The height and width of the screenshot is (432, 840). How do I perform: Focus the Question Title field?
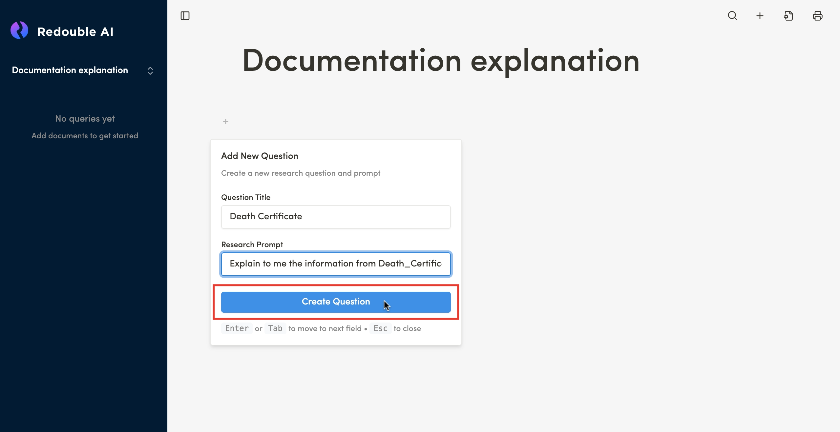(336, 217)
